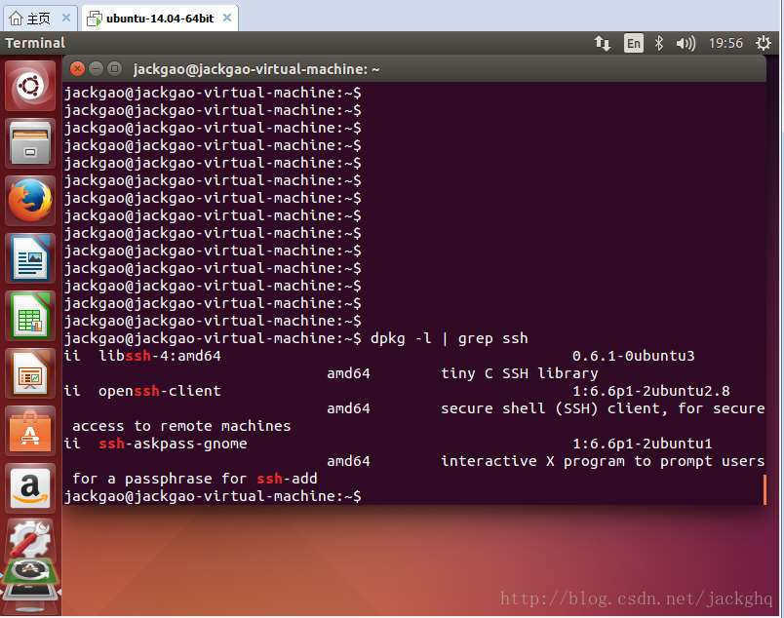Screen dimensions: 784x618
Task: Open System Settings from launcher
Action: (x=30, y=539)
